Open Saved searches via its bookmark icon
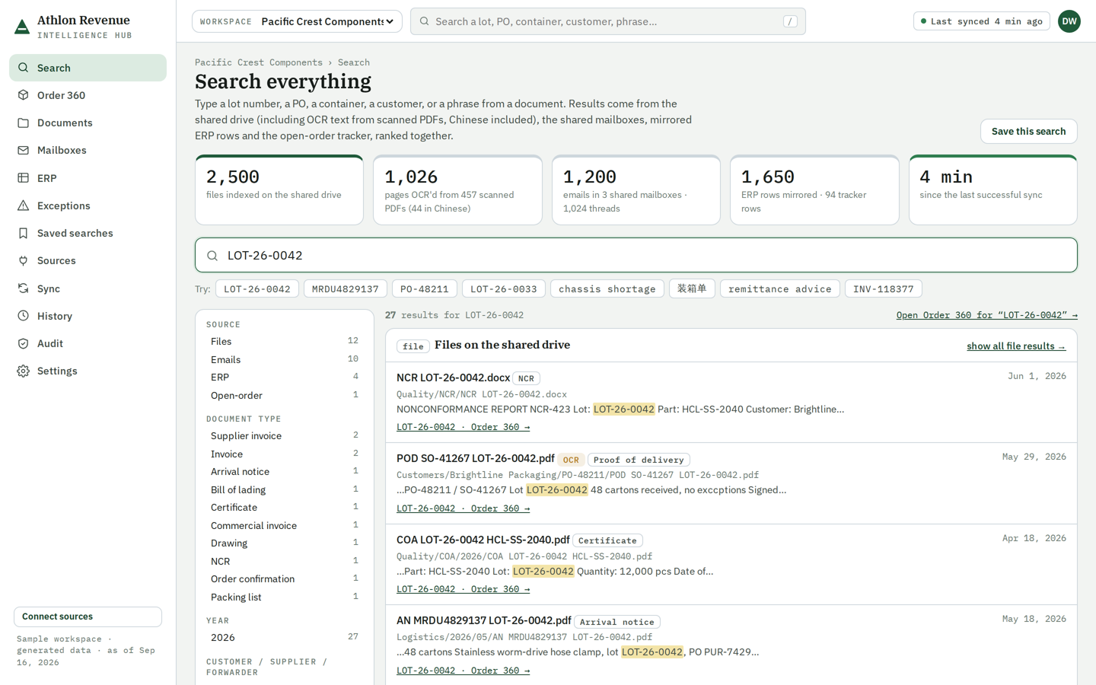 point(24,233)
